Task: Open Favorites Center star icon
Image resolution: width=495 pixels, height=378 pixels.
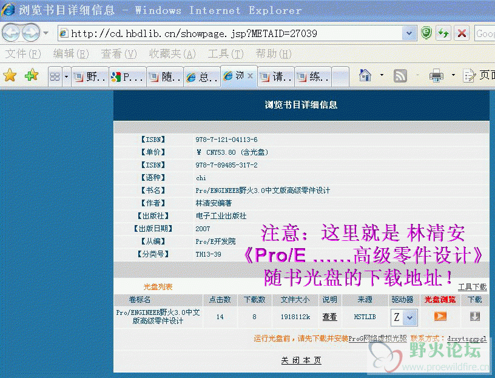Action: point(10,76)
